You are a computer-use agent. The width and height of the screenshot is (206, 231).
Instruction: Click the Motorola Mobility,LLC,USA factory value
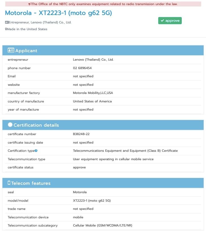(x=93, y=93)
